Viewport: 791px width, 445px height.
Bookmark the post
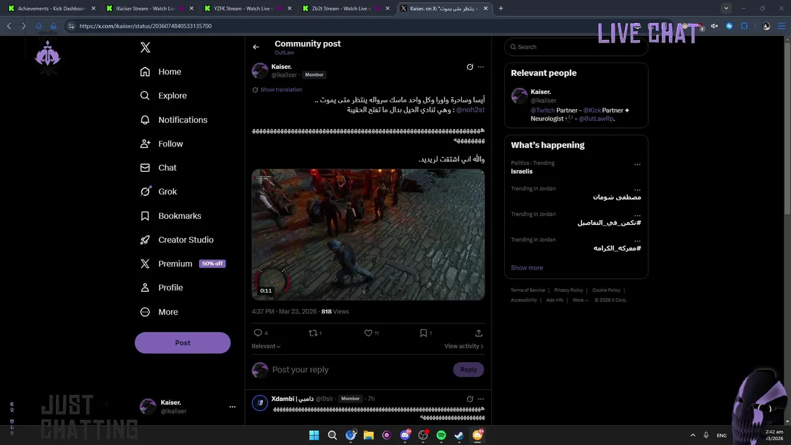tap(425, 333)
